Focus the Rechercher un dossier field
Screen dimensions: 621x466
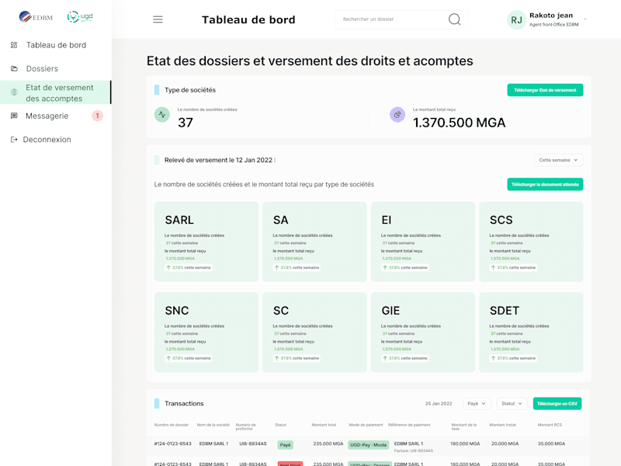tap(401, 19)
